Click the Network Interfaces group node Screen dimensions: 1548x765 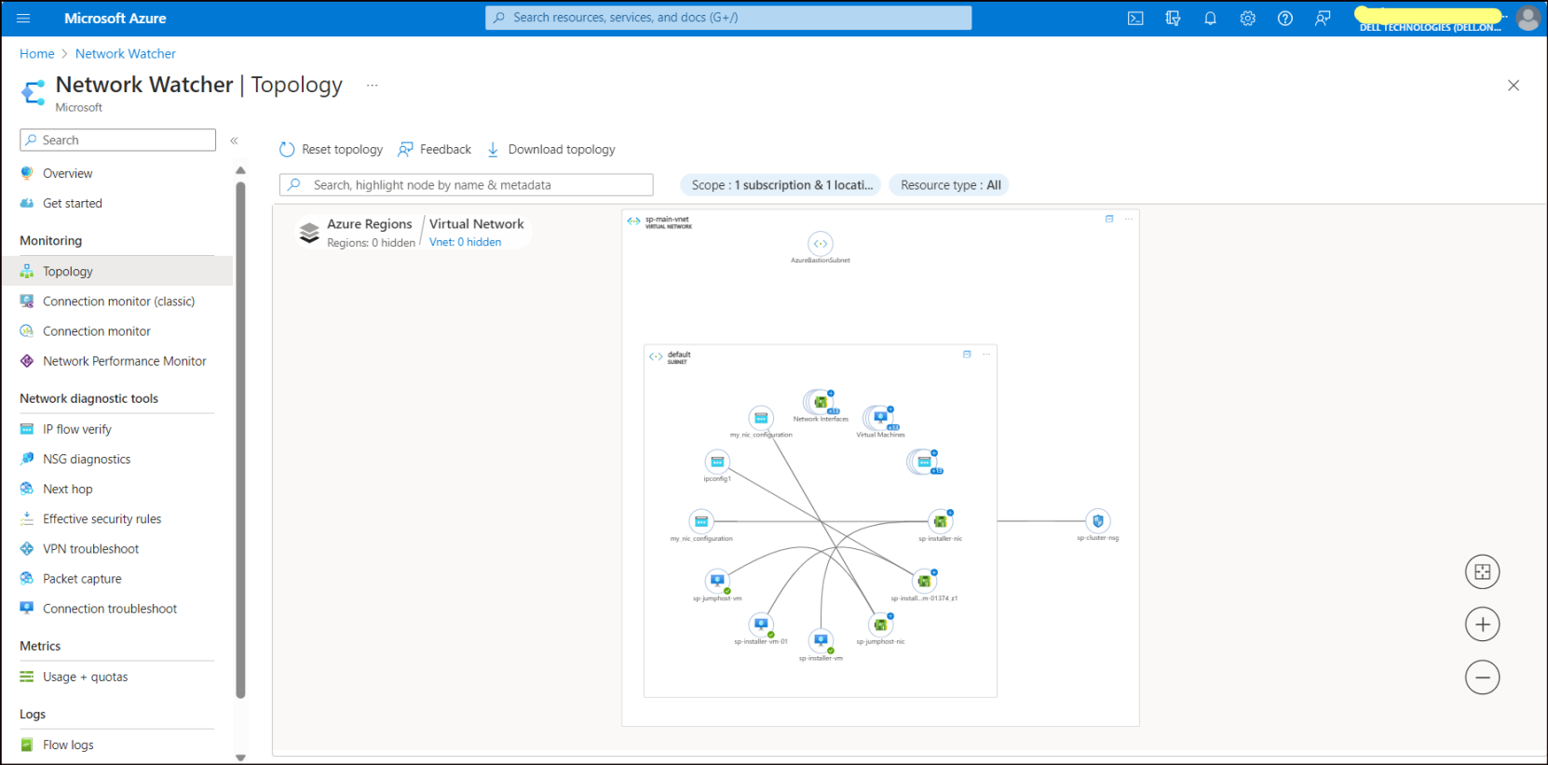[821, 402]
